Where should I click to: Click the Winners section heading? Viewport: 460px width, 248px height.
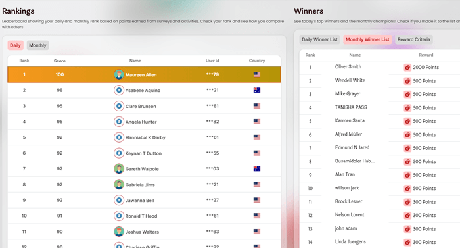[309, 11]
